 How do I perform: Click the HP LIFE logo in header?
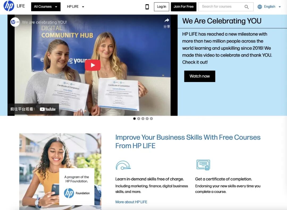tap(14, 6)
